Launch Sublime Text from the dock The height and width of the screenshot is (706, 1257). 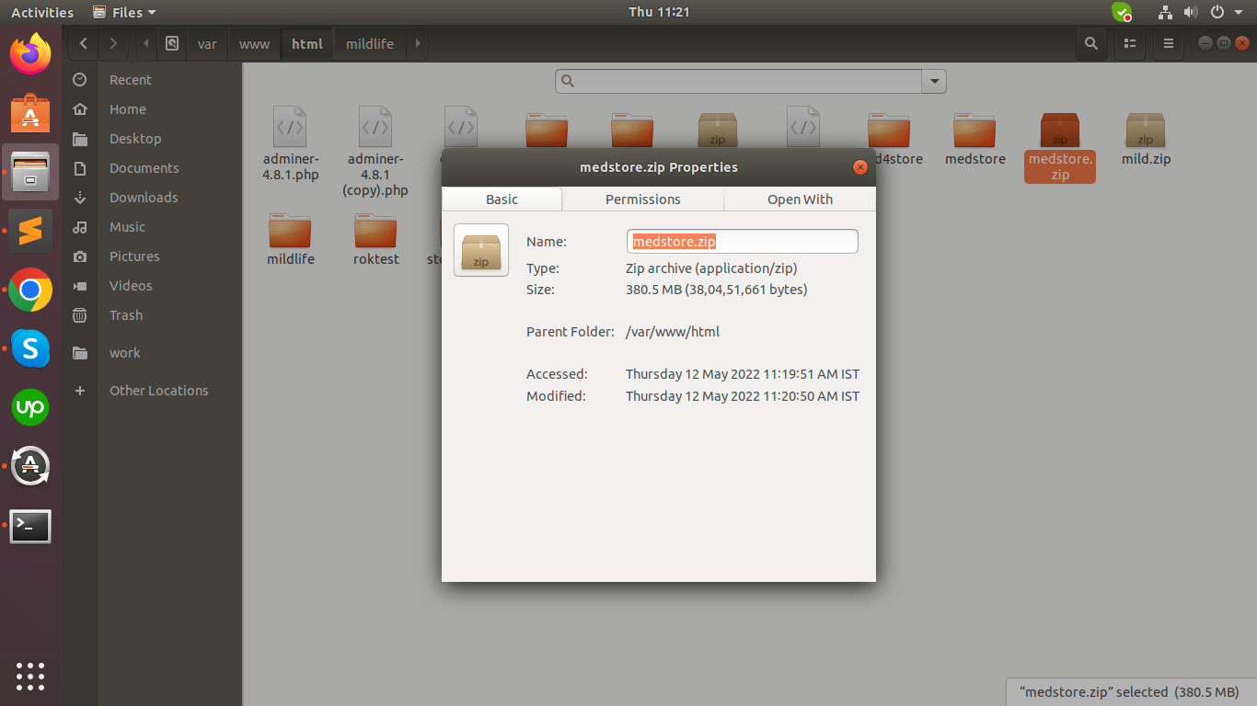(30, 231)
